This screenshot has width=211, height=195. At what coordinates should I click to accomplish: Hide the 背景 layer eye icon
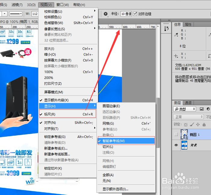176,145
